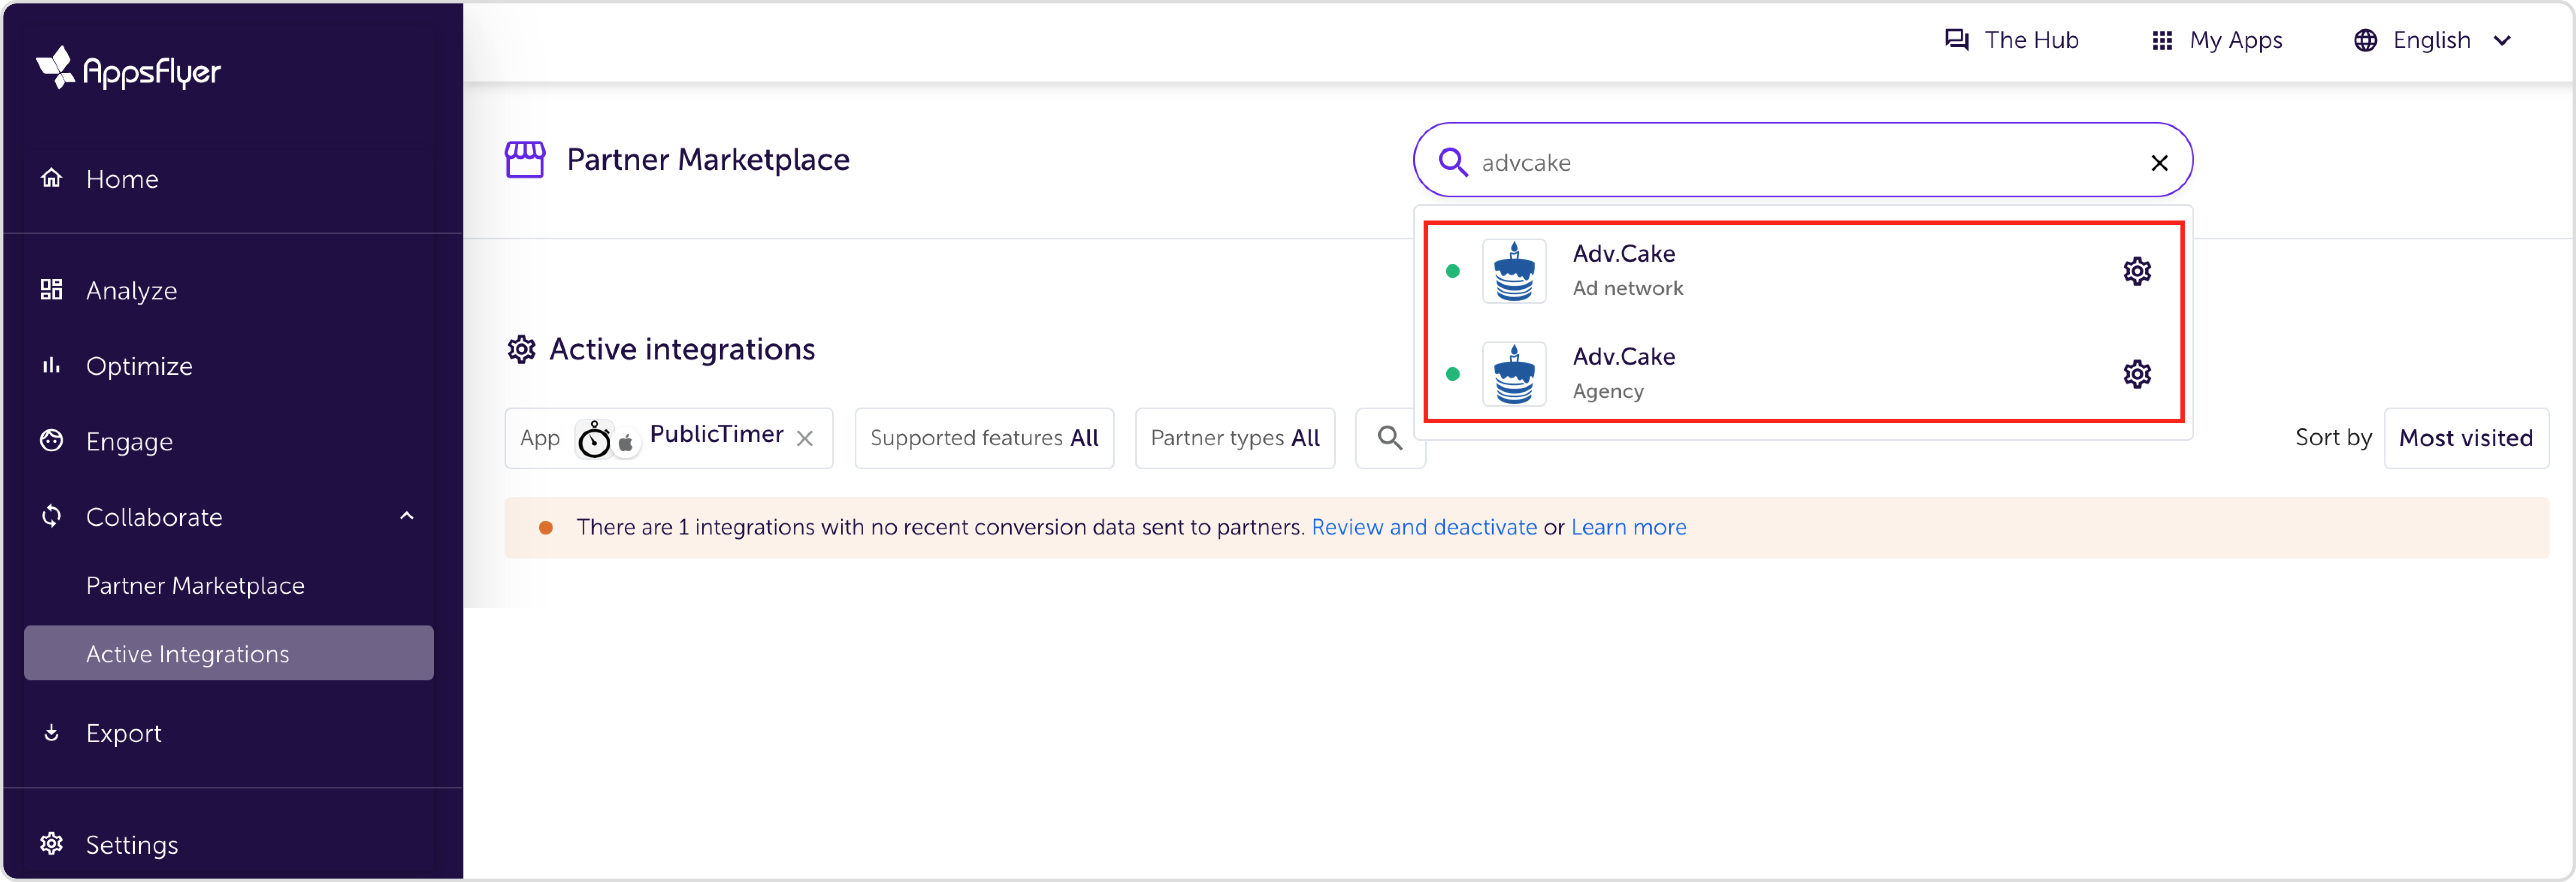The image size is (2576, 882).
Task: Click the Settings gear icon in sidebar
Action: coord(51,844)
